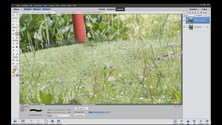
Task: Click the Öffnen button
Action: pos(16,9)
